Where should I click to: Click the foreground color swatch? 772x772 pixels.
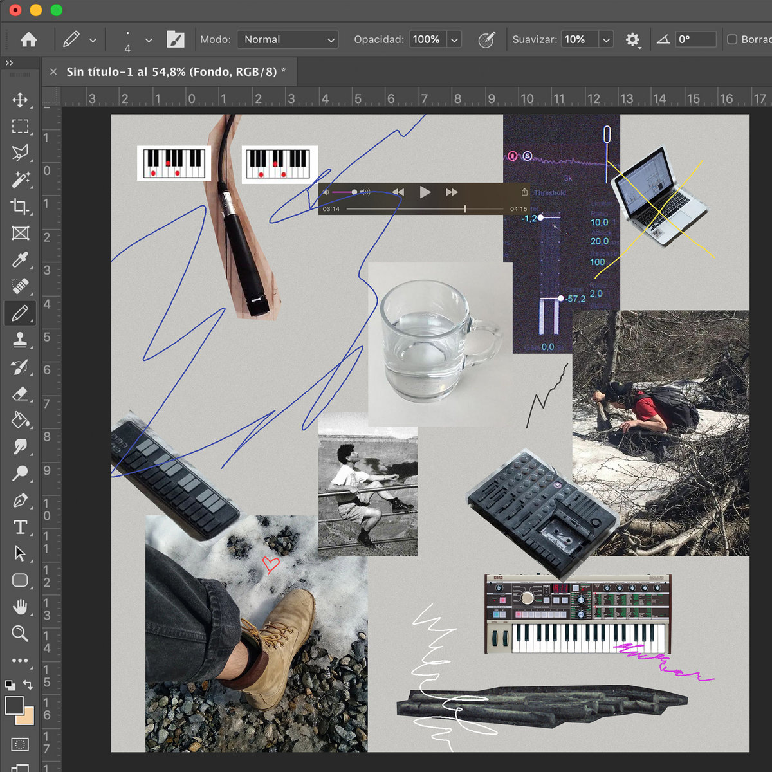(14, 705)
